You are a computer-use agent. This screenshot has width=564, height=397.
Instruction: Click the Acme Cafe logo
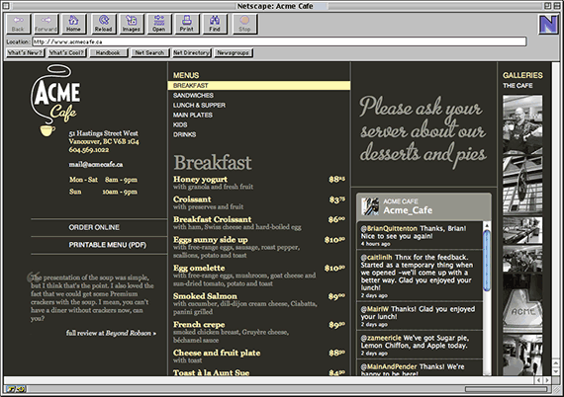pyautogui.click(x=54, y=101)
